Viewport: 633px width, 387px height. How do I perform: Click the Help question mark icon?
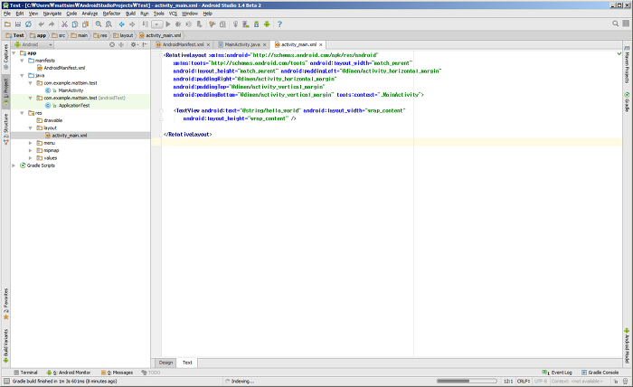[279, 24]
